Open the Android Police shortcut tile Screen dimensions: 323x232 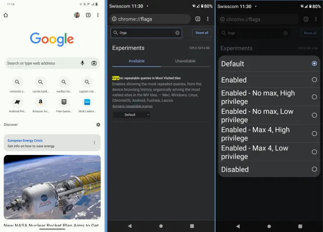coord(17,105)
